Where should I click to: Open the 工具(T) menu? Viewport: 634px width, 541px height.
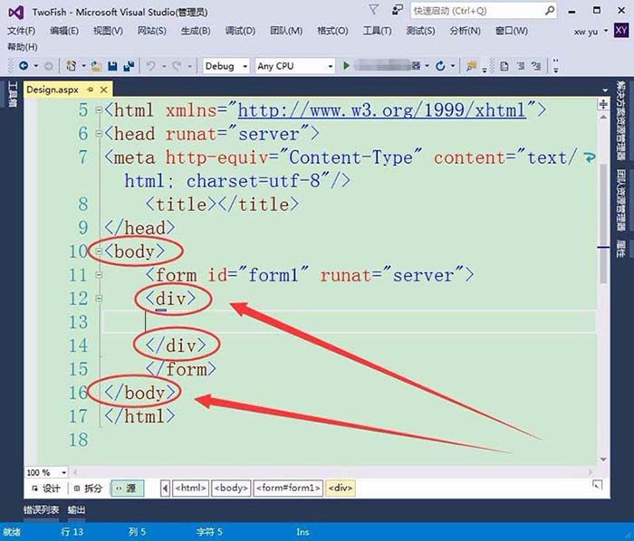[378, 31]
